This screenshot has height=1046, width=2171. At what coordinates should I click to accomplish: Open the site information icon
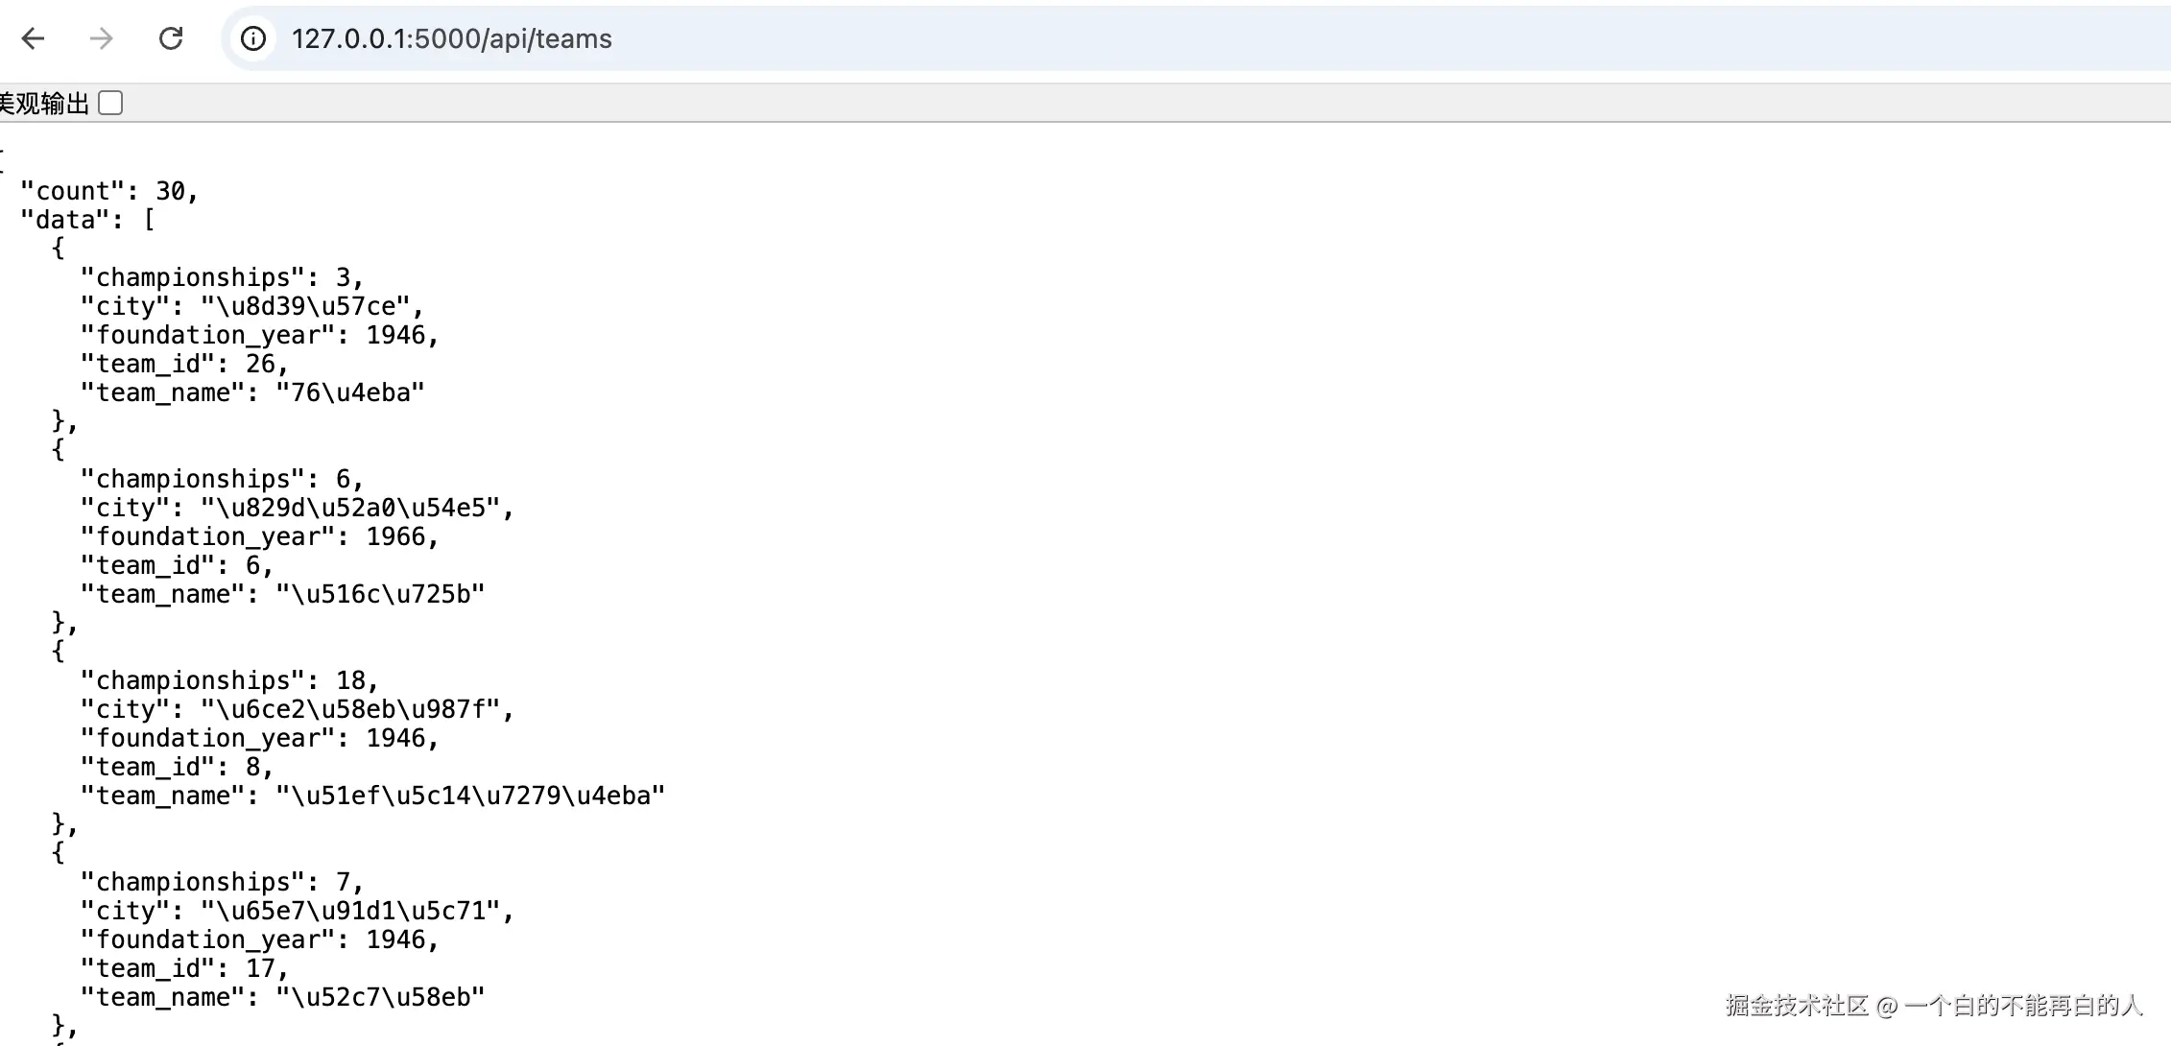[253, 38]
